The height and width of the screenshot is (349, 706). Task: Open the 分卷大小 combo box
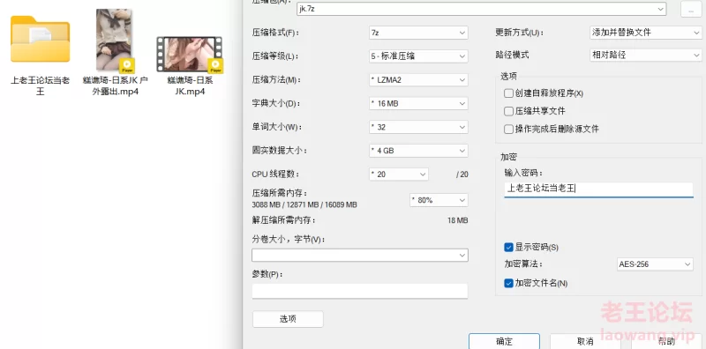[360, 255]
